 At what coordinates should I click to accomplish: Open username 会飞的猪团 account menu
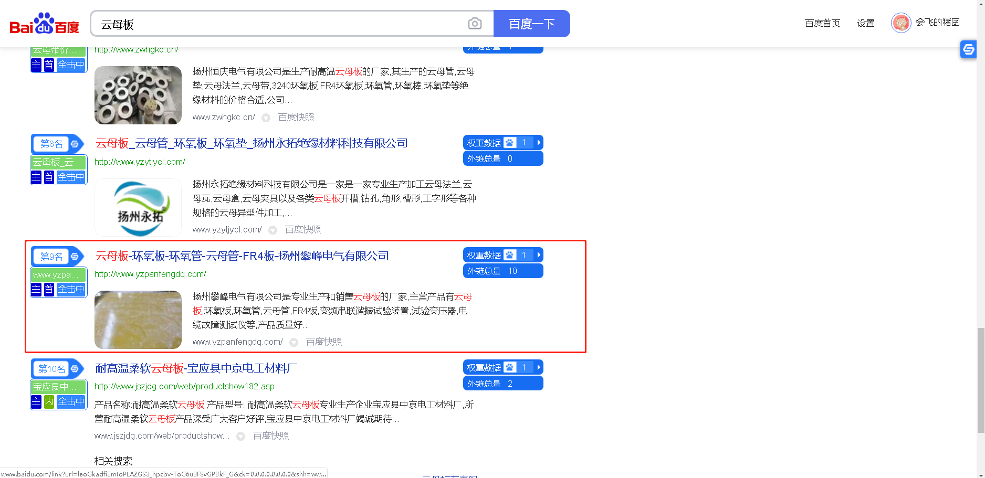[937, 22]
